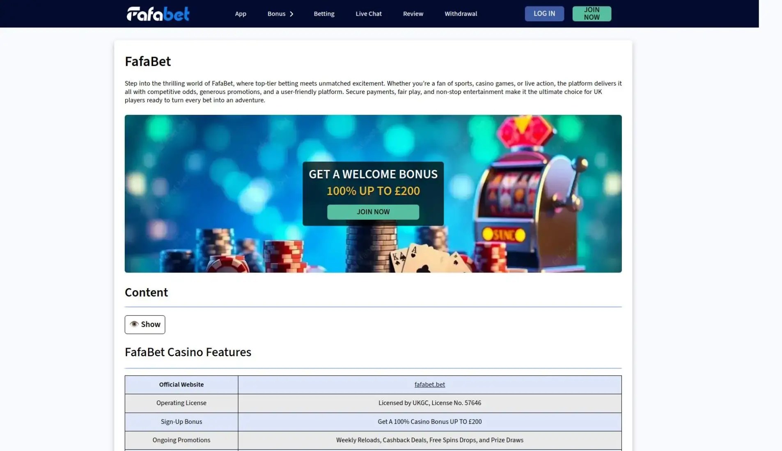The image size is (782, 451).
Task: Go to the Betting page
Action: click(324, 14)
